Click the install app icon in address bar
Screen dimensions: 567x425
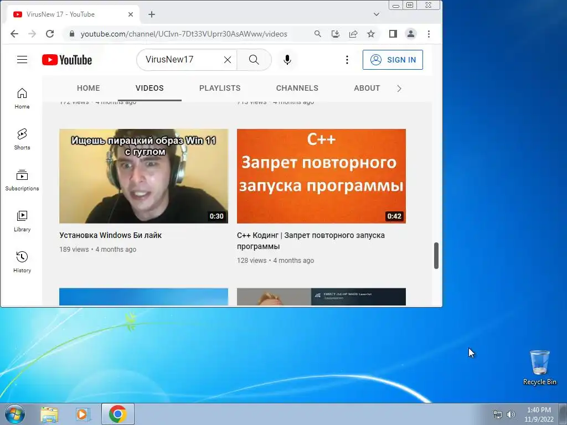click(x=336, y=34)
